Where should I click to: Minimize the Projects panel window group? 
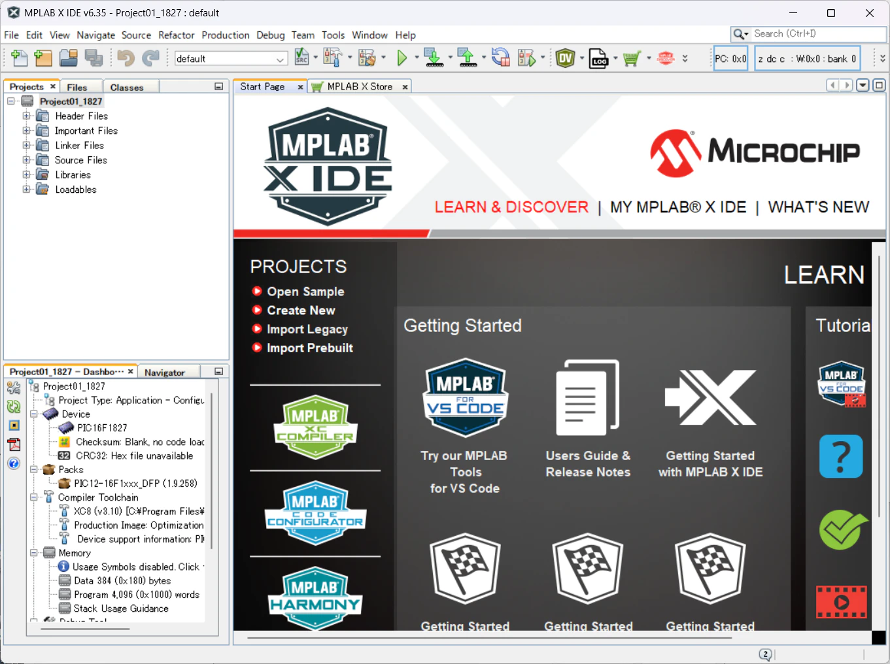[x=219, y=86]
